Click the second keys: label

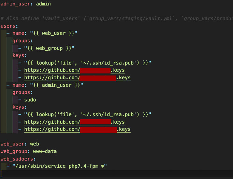(19, 107)
